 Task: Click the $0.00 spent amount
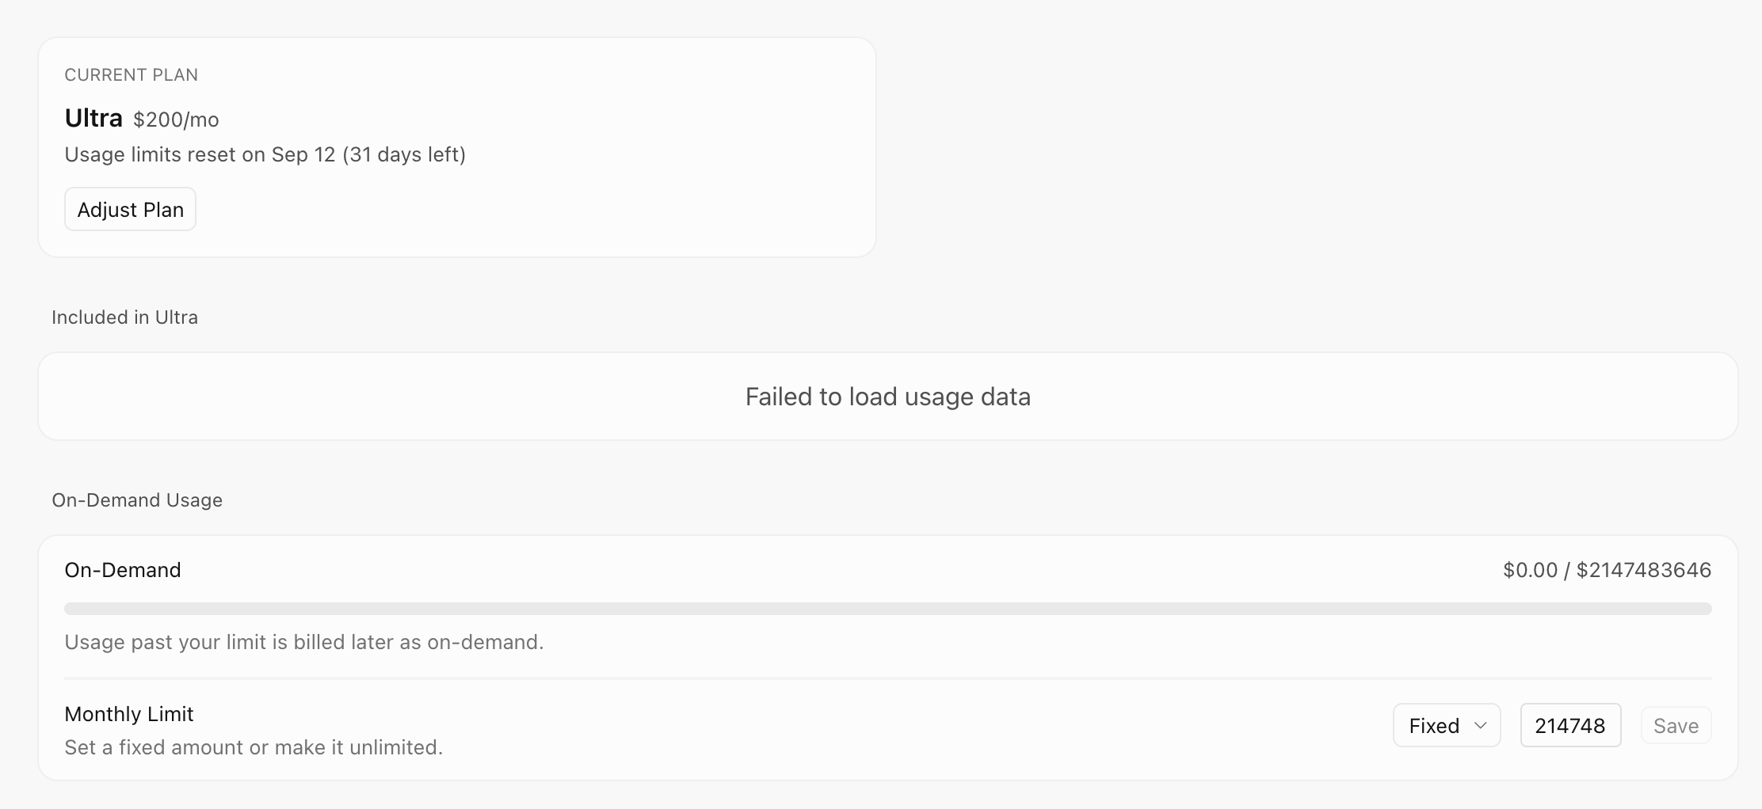point(1530,570)
